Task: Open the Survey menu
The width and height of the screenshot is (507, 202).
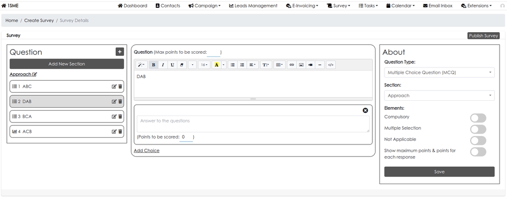Action: coord(339,5)
